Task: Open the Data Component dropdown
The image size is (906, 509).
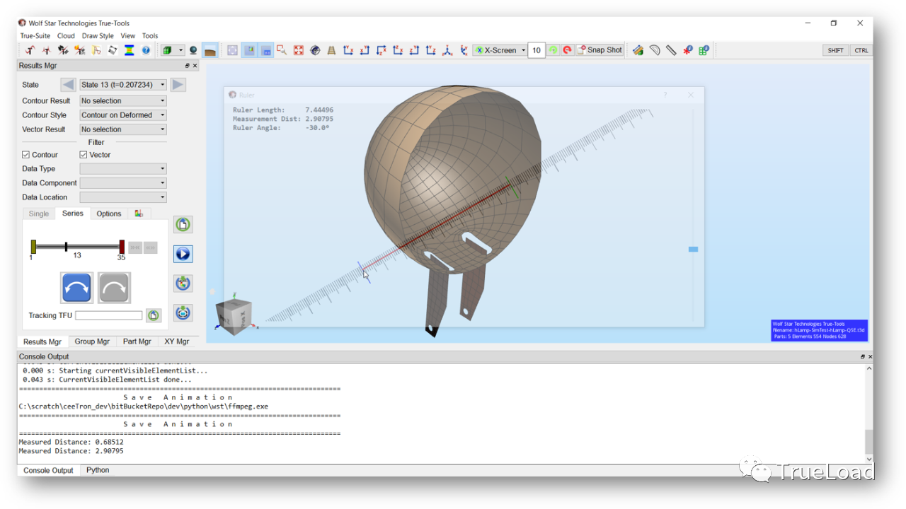Action: click(123, 183)
